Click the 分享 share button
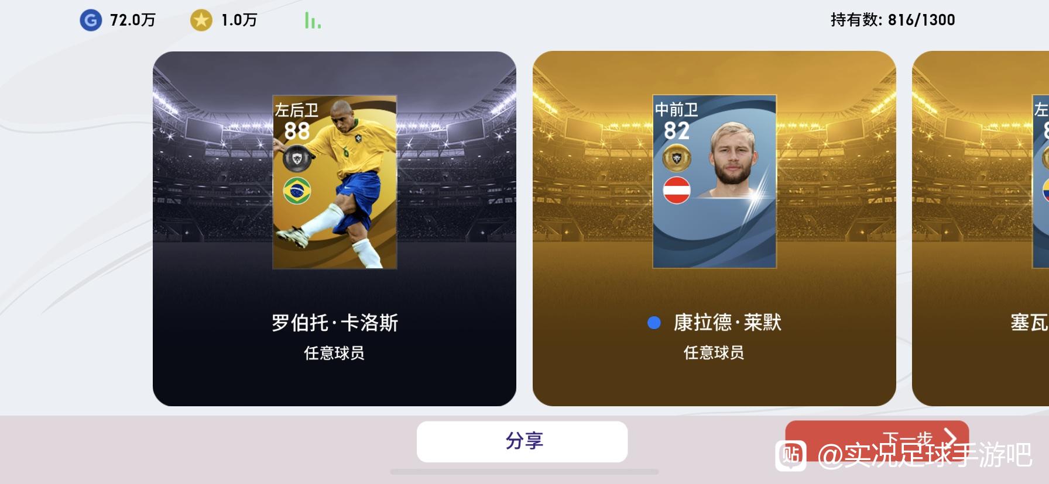 (x=522, y=441)
